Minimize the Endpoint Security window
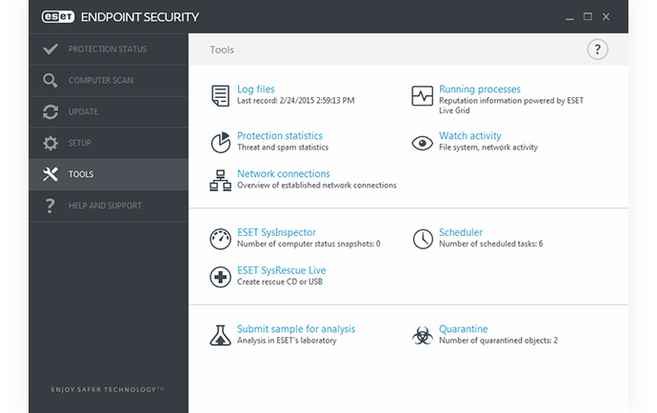657x413 pixels. click(x=569, y=17)
